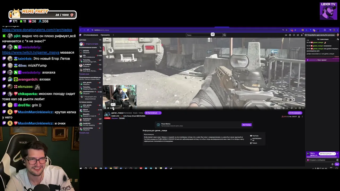Send message with Чат button

tap(337, 164)
